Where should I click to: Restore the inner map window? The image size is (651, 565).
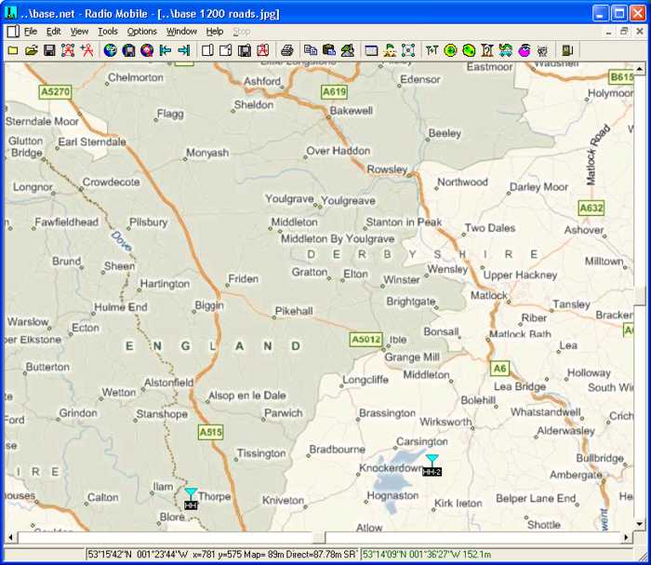[624, 32]
